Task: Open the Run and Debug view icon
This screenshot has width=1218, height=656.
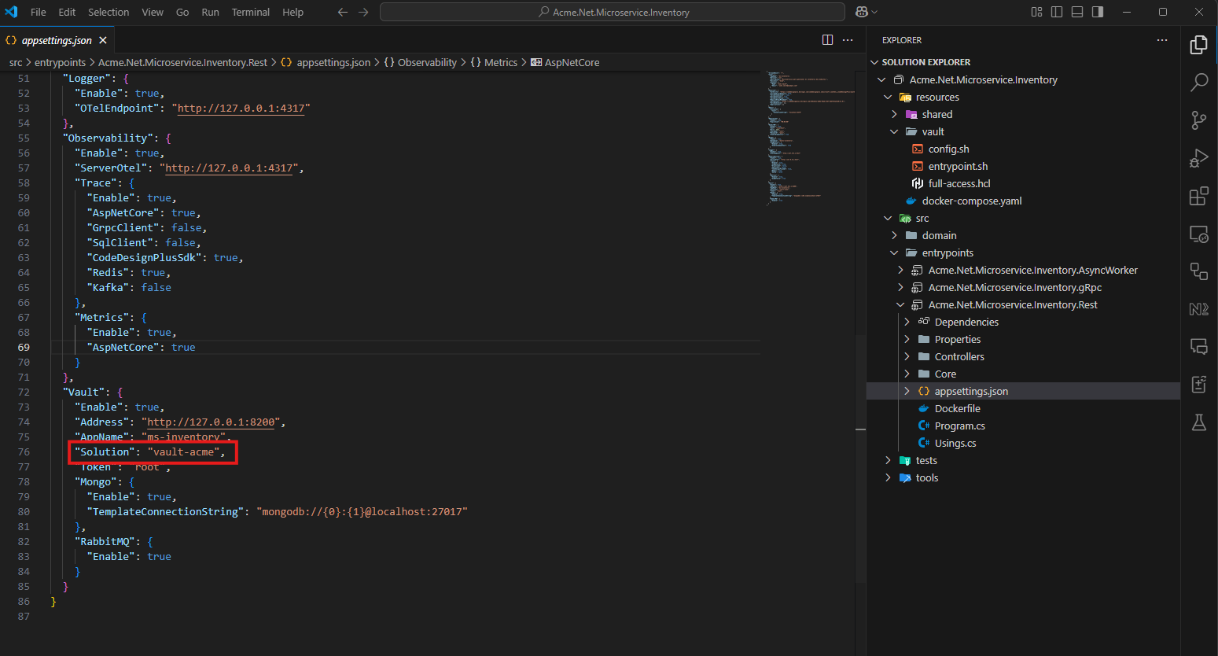Action: coord(1198,158)
